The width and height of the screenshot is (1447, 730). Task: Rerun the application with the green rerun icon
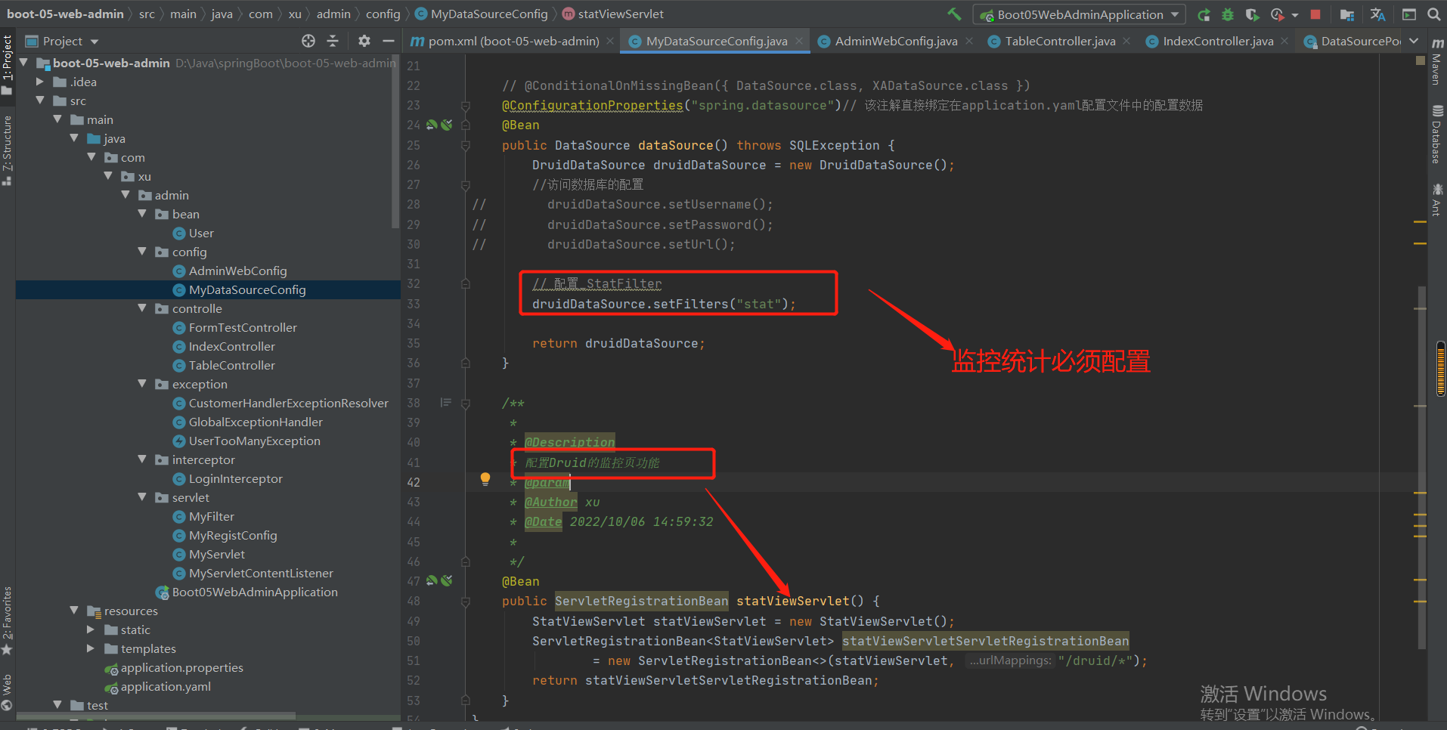(1204, 14)
